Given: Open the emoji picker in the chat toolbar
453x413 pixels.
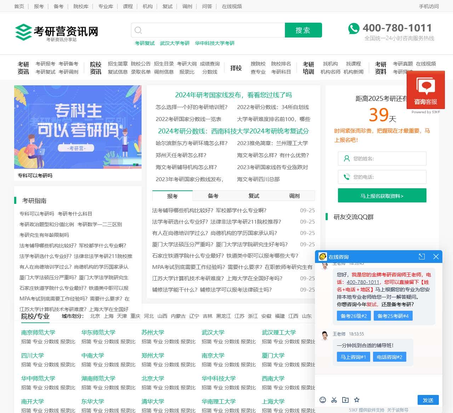Looking at the screenshot, I should click(323, 400).
